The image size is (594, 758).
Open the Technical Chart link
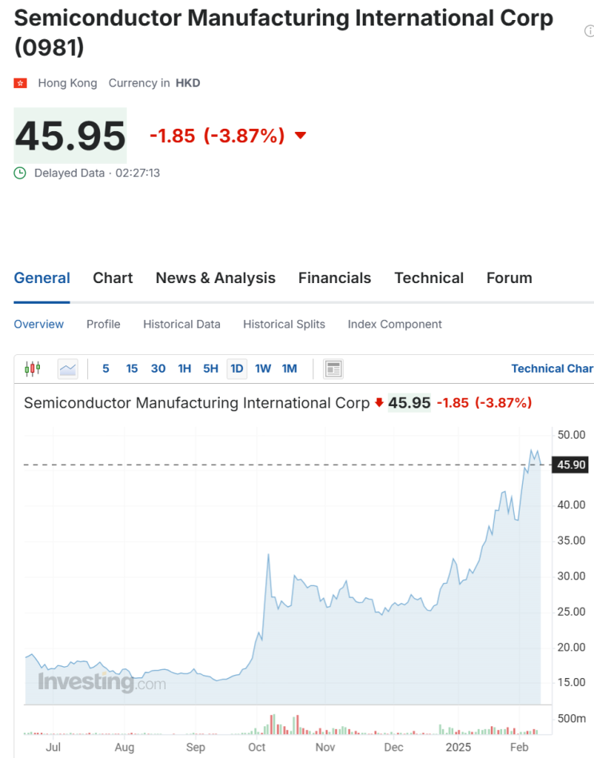552,369
